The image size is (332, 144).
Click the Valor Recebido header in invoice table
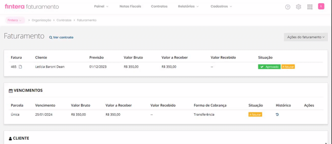click(x=223, y=57)
